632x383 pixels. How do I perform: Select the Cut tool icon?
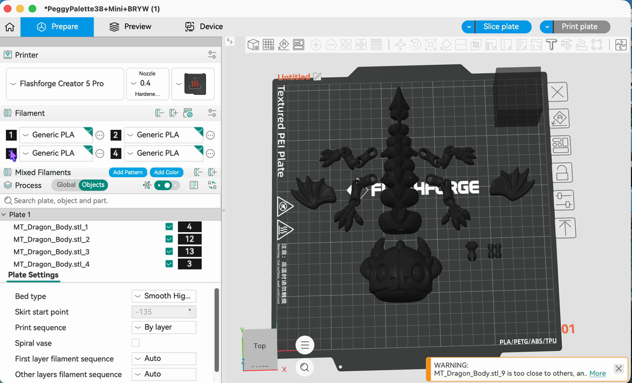461,44
